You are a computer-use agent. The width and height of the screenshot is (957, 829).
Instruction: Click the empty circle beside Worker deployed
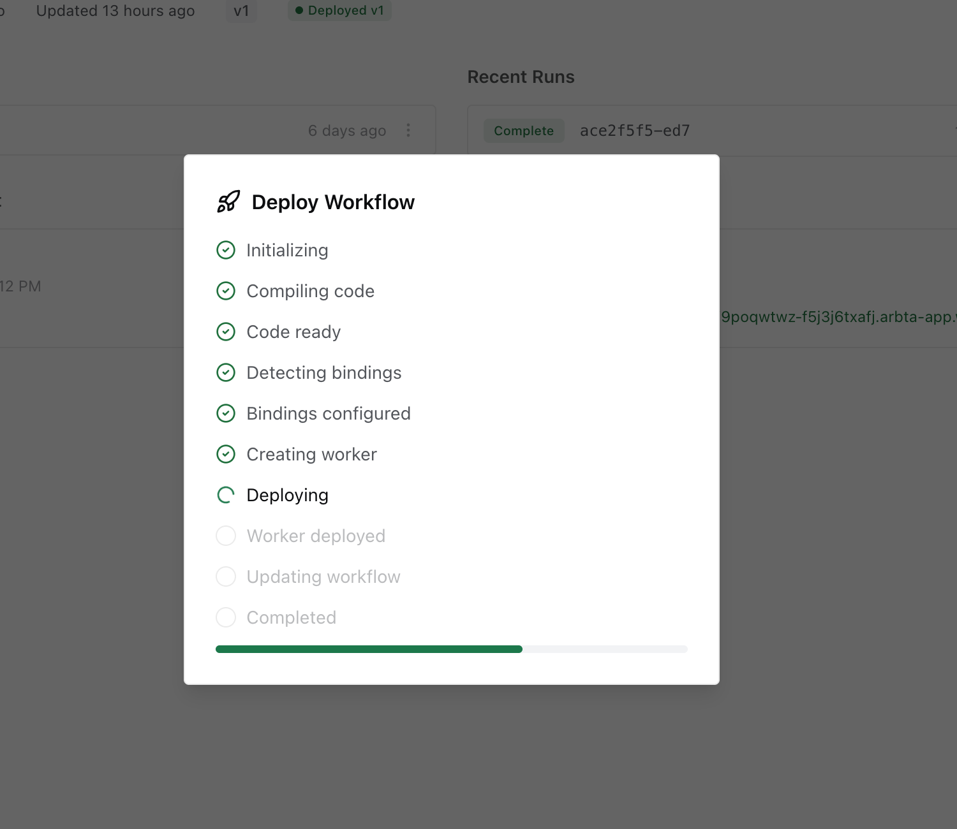(226, 536)
